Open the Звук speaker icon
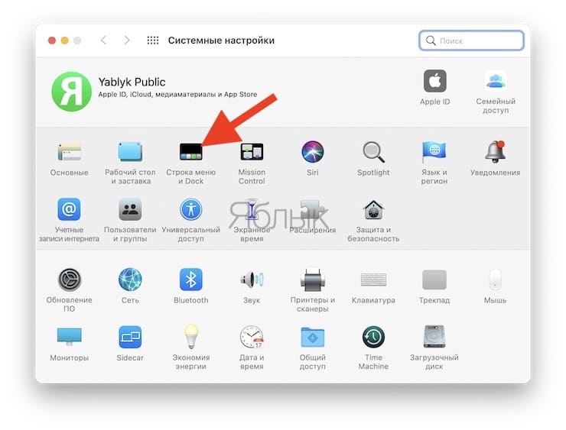 click(x=252, y=280)
